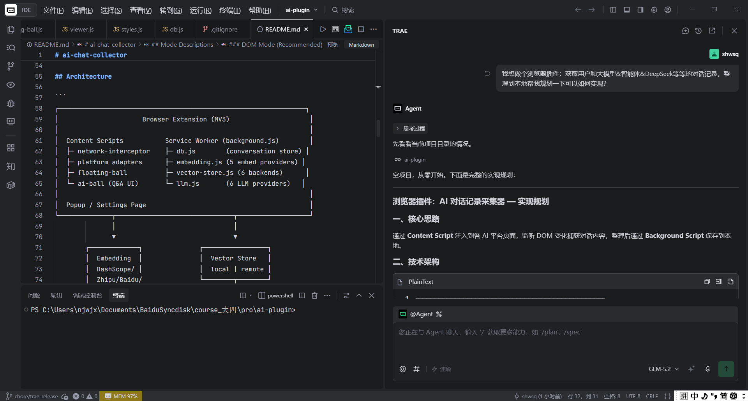Image resolution: width=748 pixels, height=401 pixels.
Task: Open the Search view in activity bar
Action: click(x=11, y=47)
